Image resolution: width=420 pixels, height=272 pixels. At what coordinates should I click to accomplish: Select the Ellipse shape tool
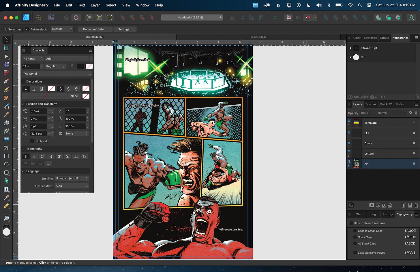coord(6,164)
